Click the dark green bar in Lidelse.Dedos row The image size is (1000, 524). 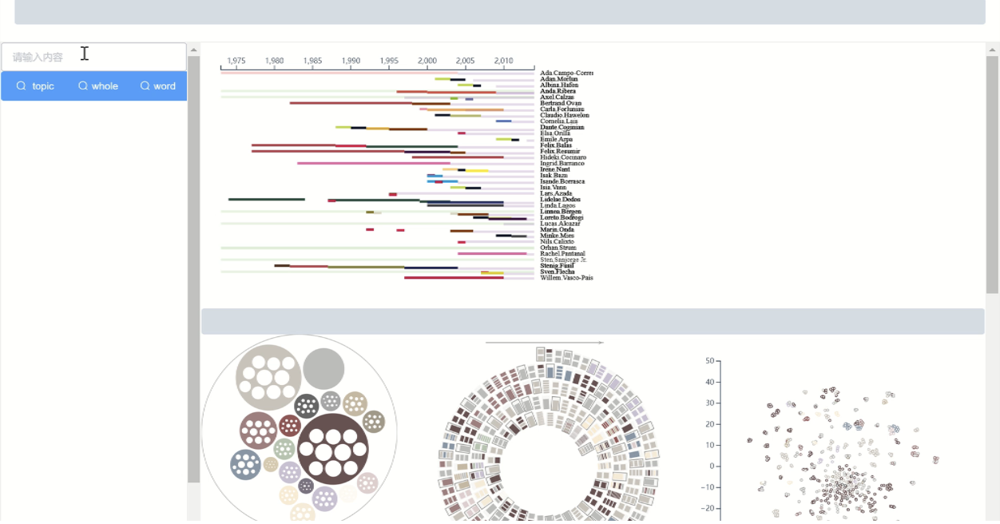click(266, 200)
